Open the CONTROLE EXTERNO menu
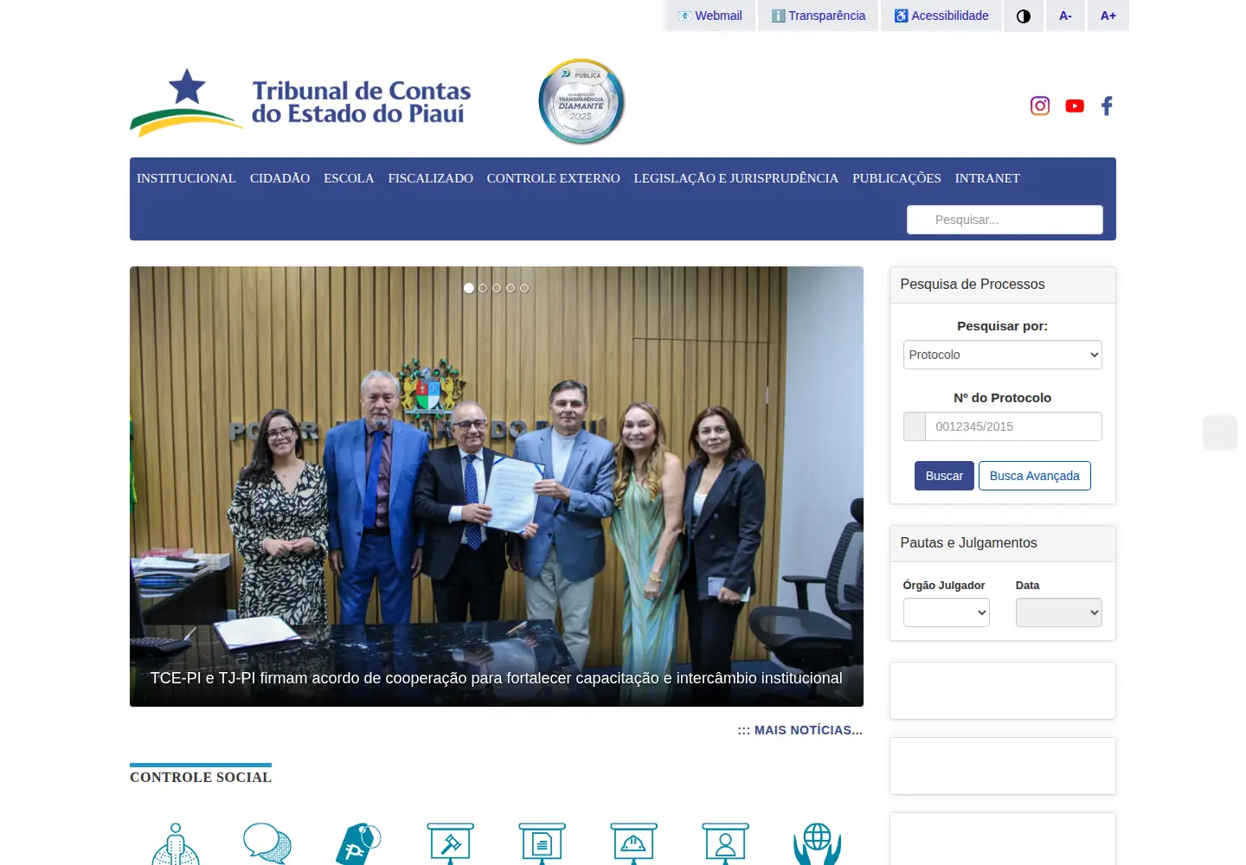The image size is (1246, 865). (554, 178)
